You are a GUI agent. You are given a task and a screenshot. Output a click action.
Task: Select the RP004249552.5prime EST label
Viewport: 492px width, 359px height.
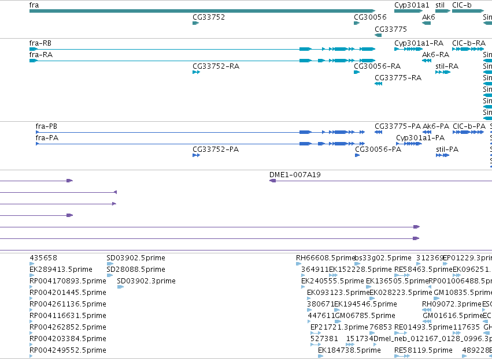click(x=68, y=351)
